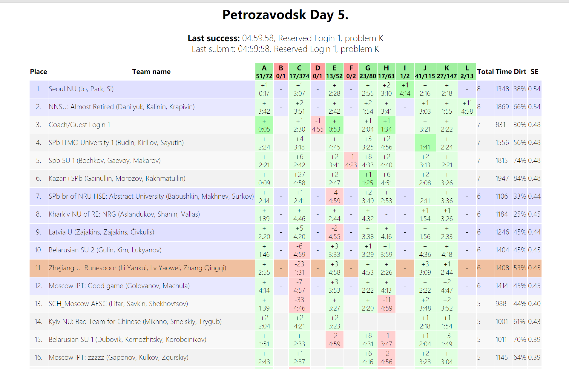This screenshot has height=369, width=569.
Task: Click the Team name column header
Action: pyautogui.click(x=151, y=72)
